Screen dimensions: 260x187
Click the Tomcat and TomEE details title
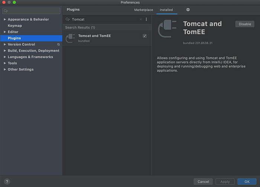[202, 28]
